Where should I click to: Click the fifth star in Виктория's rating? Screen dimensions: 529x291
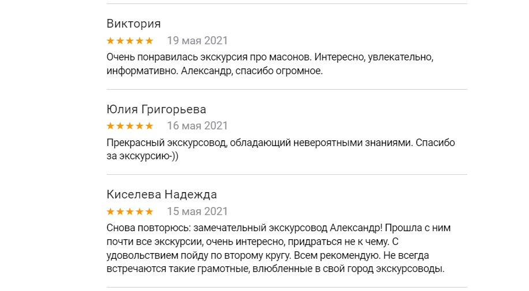(x=149, y=41)
